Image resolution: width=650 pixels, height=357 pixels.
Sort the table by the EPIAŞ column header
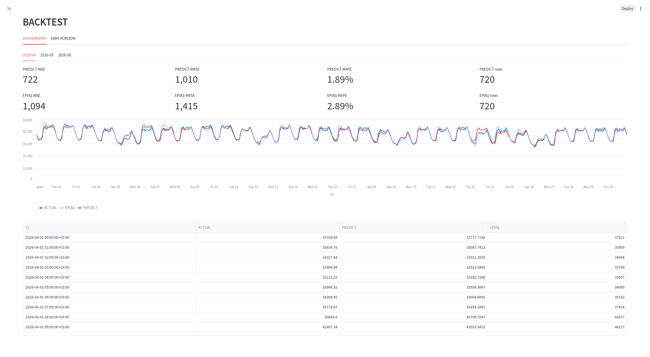pyautogui.click(x=557, y=227)
